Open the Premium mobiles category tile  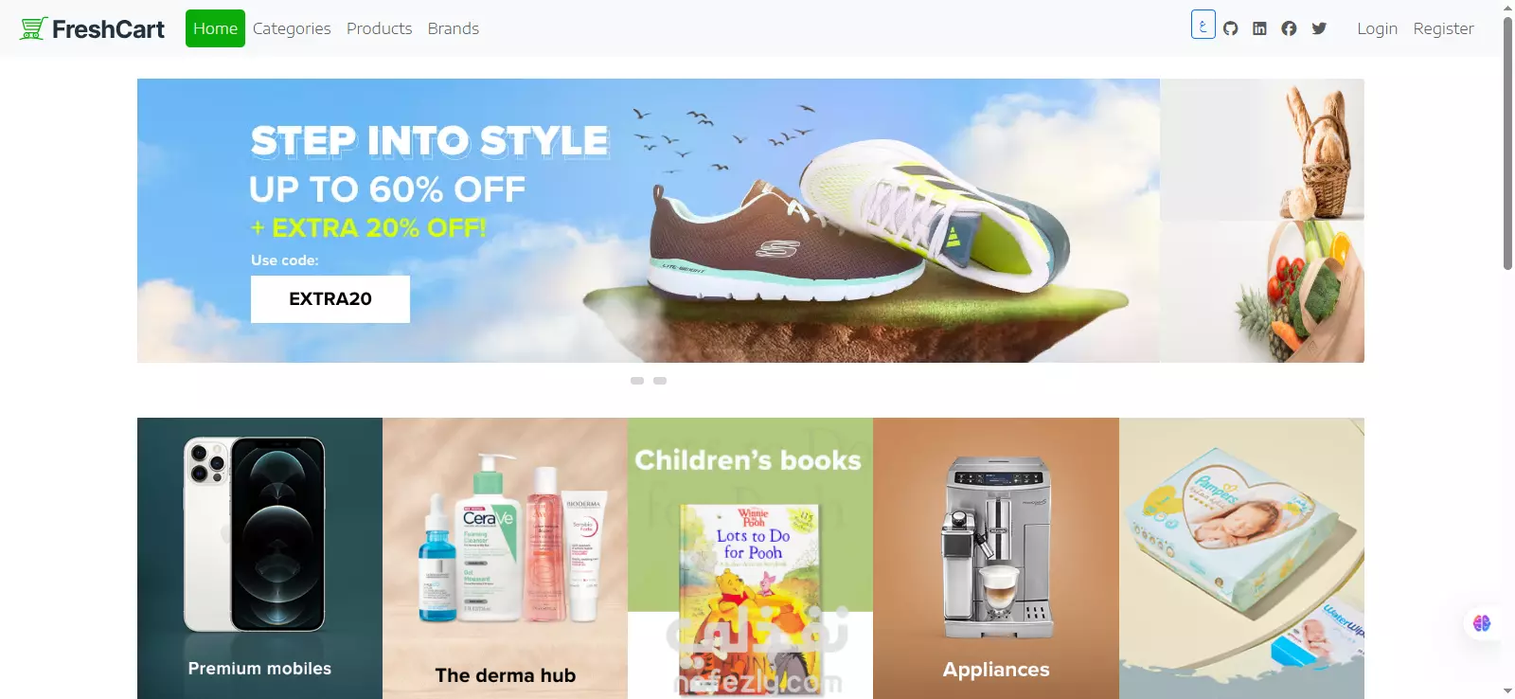[x=259, y=558]
